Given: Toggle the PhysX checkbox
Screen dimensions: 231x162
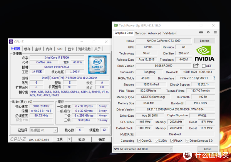Looking at the screenshot, I should tap(172, 141).
